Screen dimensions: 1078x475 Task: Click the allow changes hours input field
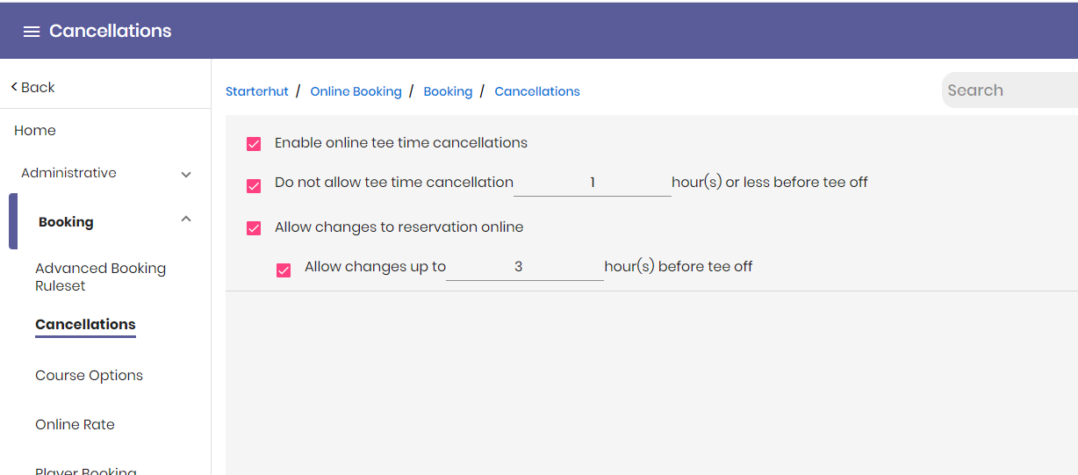tap(525, 267)
